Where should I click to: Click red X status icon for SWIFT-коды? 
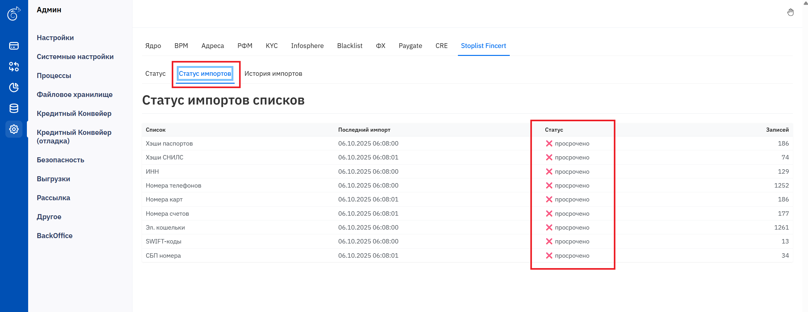coord(549,242)
